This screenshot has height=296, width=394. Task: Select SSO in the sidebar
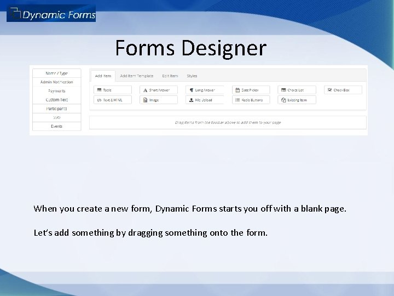point(57,117)
